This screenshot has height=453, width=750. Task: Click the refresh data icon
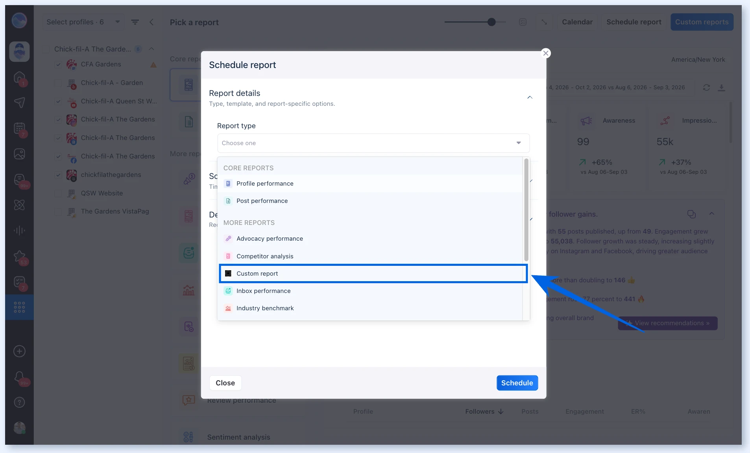coord(706,88)
